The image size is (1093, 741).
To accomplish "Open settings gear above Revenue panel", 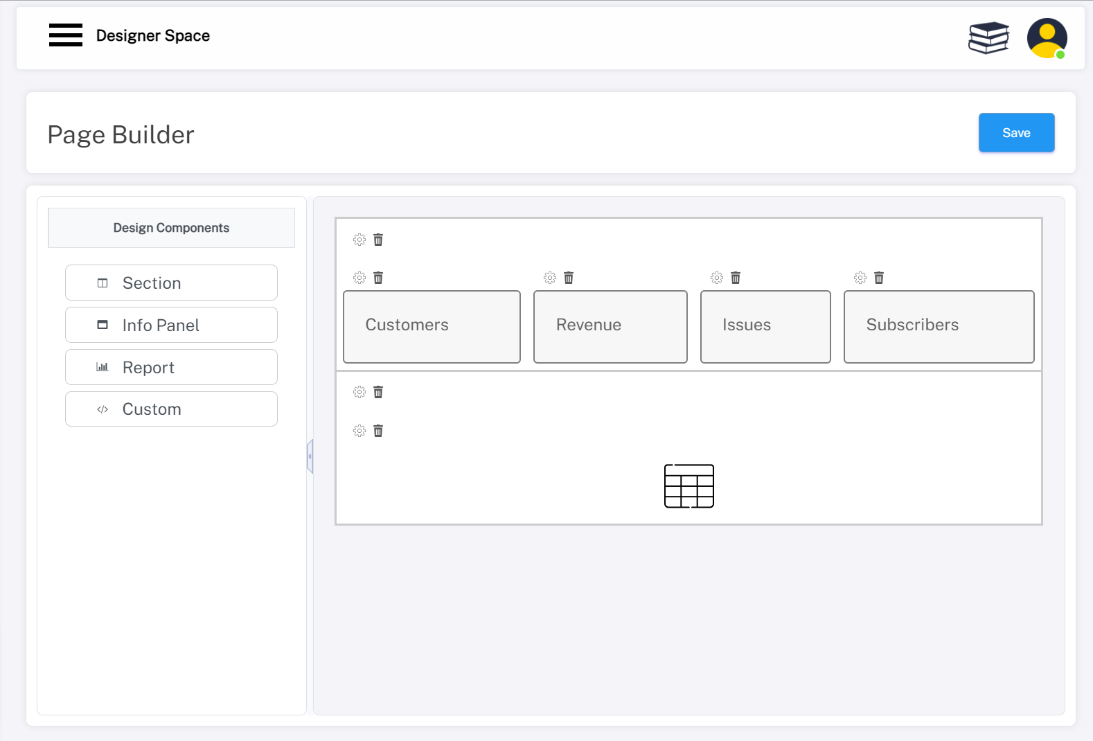I will click(550, 278).
